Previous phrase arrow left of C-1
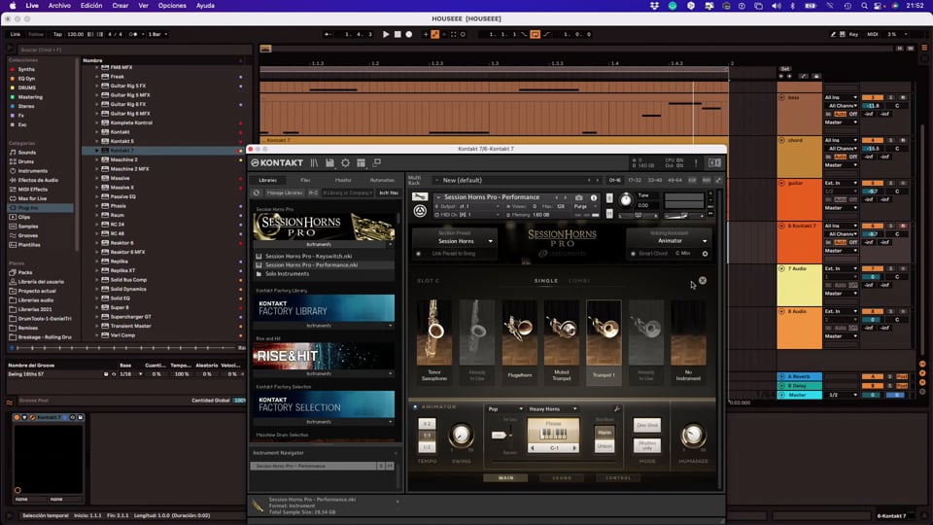 click(532, 447)
